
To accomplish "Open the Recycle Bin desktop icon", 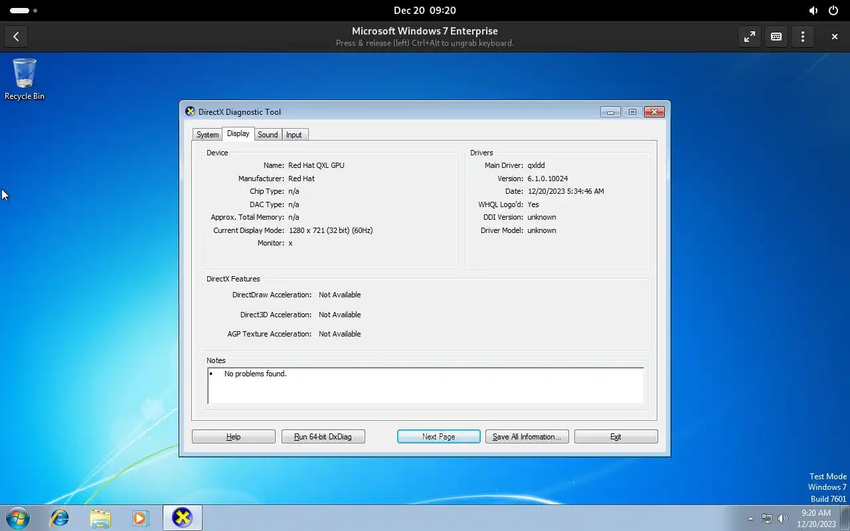I will click(x=25, y=79).
